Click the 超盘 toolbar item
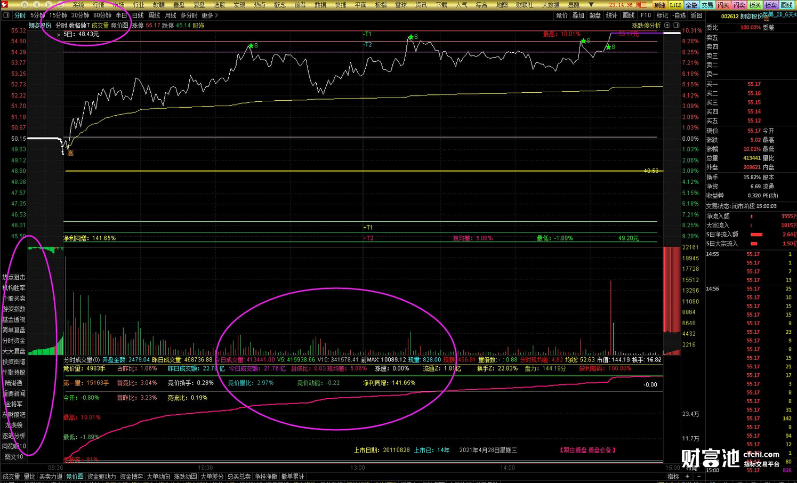The height and width of the screenshot is (483, 797). click(595, 15)
